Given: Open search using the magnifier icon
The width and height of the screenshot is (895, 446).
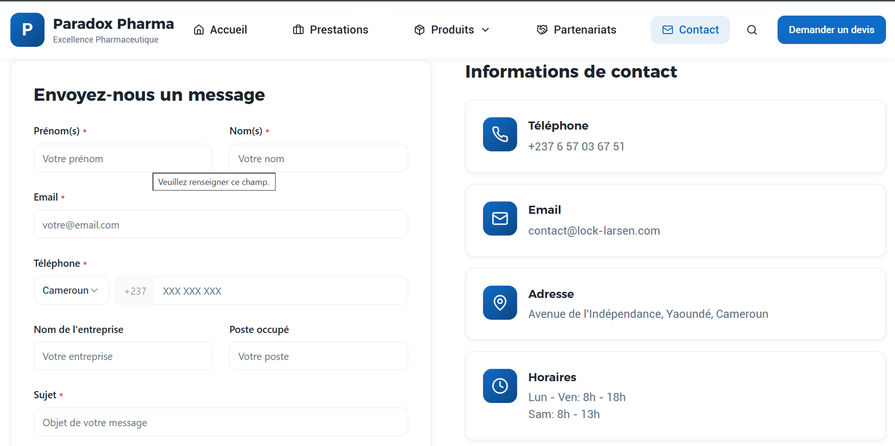Looking at the screenshot, I should (x=751, y=29).
